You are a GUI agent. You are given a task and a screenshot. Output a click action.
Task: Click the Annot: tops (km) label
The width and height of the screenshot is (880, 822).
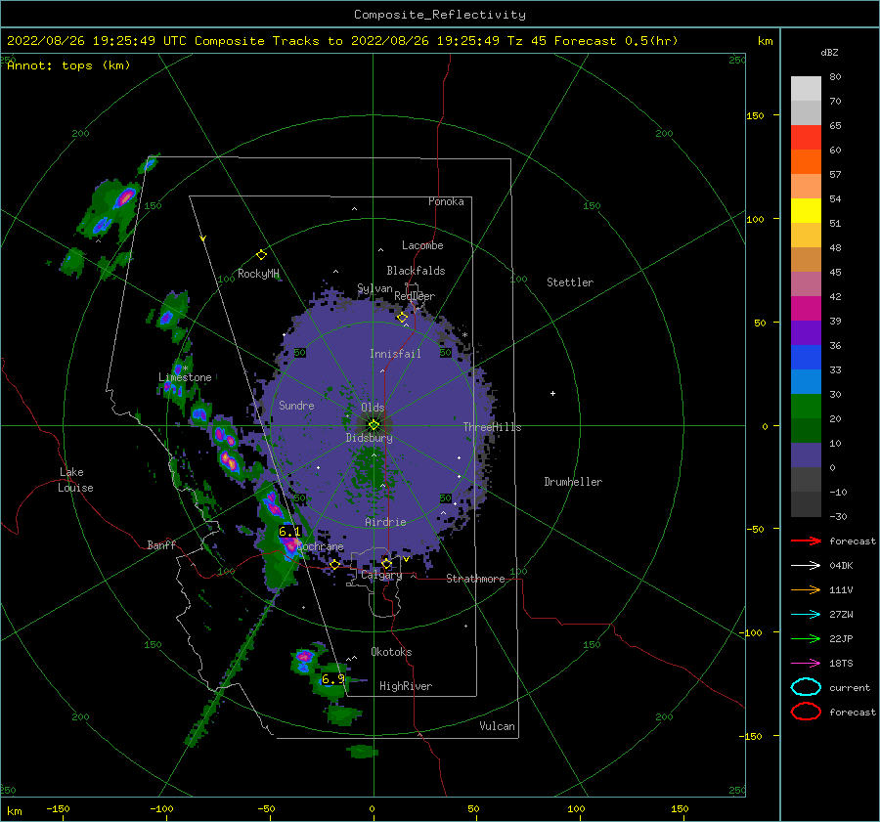(x=69, y=65)
